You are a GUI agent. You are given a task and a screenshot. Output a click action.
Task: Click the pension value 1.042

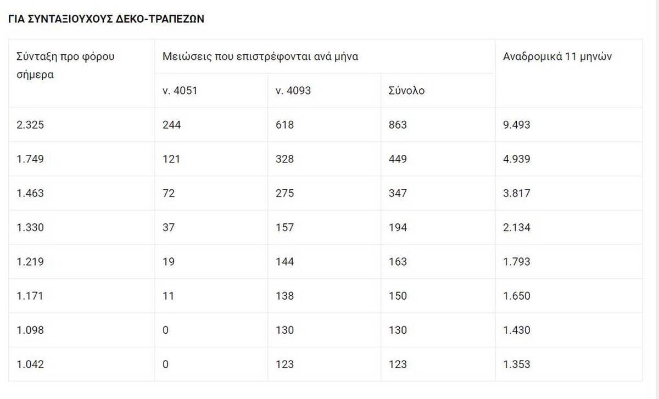pyautogui.click(x=30, y=364)
